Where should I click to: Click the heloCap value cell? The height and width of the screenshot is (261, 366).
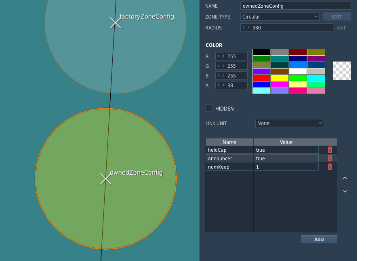pos(286,150)
